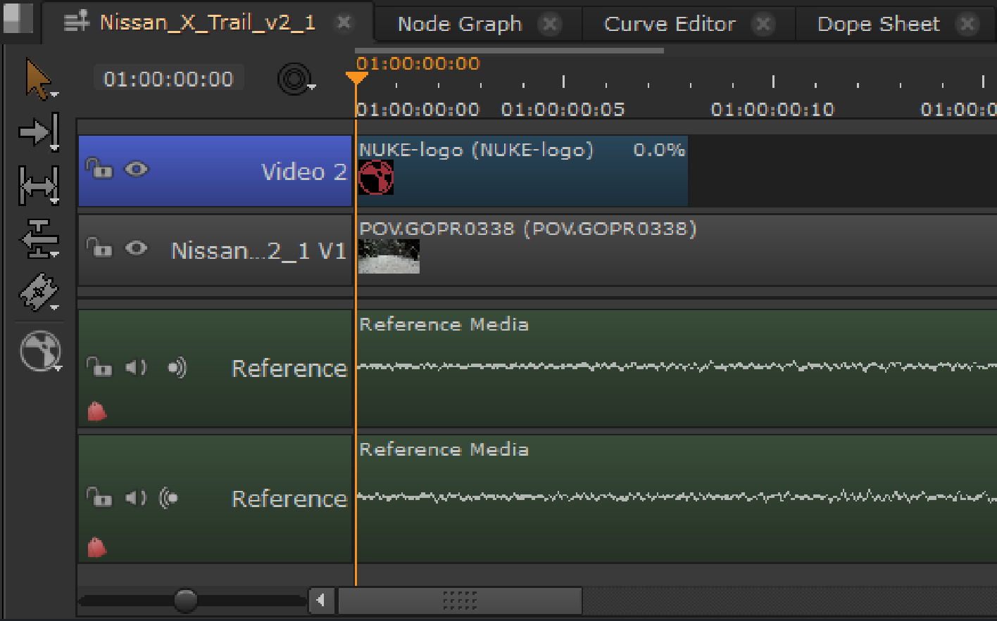
Task: Close the Dope Sheet tab
Action: (x=969, y=25)
